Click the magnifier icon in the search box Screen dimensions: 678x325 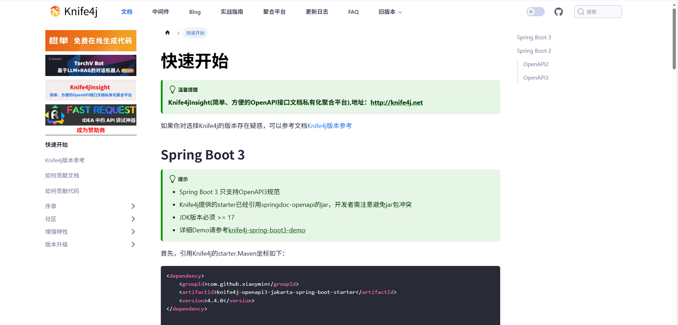coord(581,11)
